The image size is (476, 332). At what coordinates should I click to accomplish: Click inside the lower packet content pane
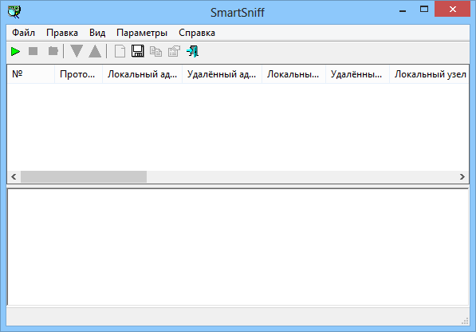(238, 247)
